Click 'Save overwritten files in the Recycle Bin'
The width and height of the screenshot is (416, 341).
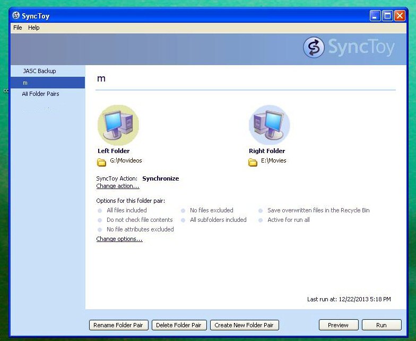click(x=318, y=210)
